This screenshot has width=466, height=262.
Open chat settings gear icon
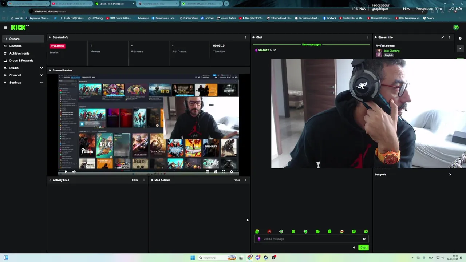click(354, 247)
